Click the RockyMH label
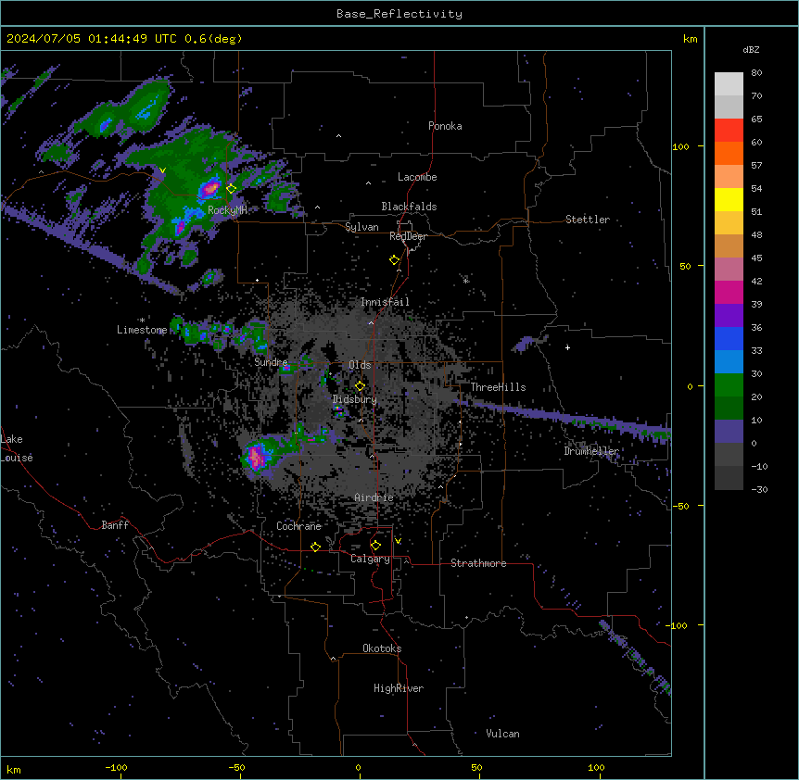The width and height of the screenshot is (799, 780). coord(227,210)
